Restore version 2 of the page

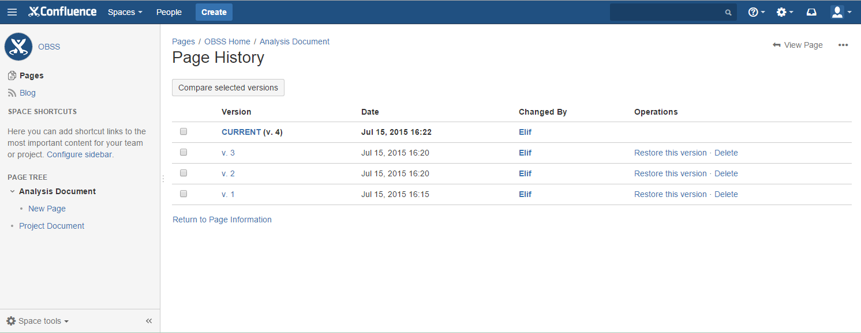(x=670, y=173)
